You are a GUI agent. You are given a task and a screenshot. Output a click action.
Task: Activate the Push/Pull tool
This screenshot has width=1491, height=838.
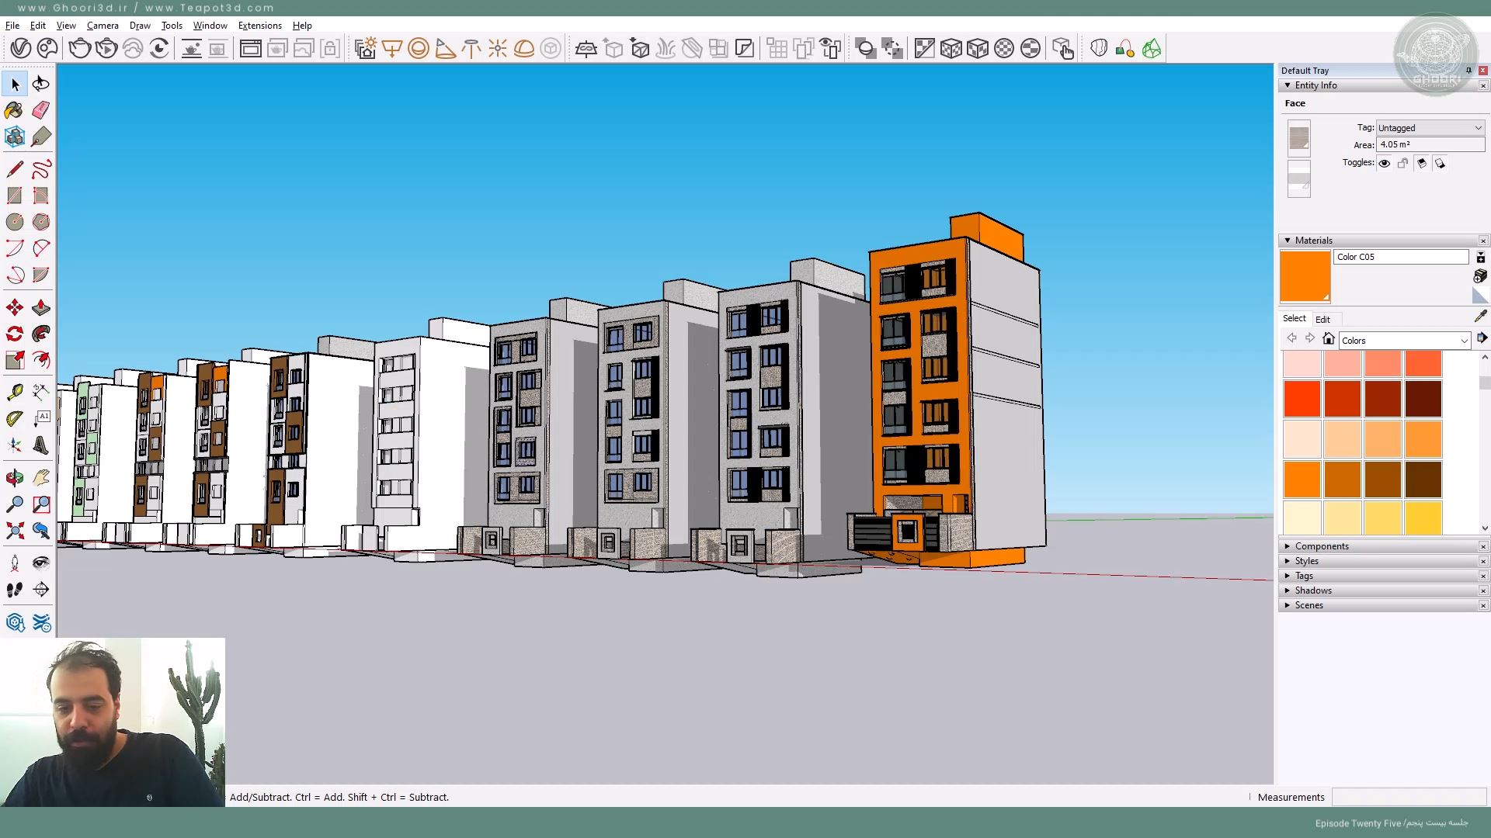click(x=41, y=308)
